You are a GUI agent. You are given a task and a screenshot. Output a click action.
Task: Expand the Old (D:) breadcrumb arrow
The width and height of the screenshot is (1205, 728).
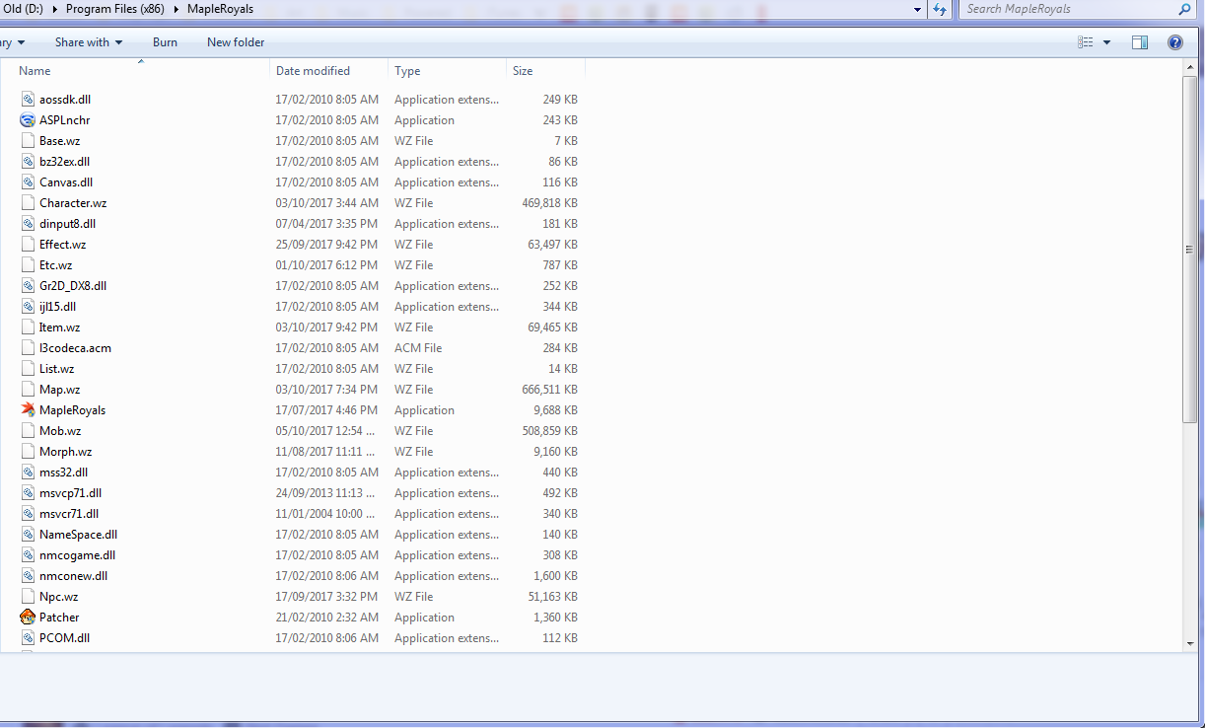click(55, 9)
